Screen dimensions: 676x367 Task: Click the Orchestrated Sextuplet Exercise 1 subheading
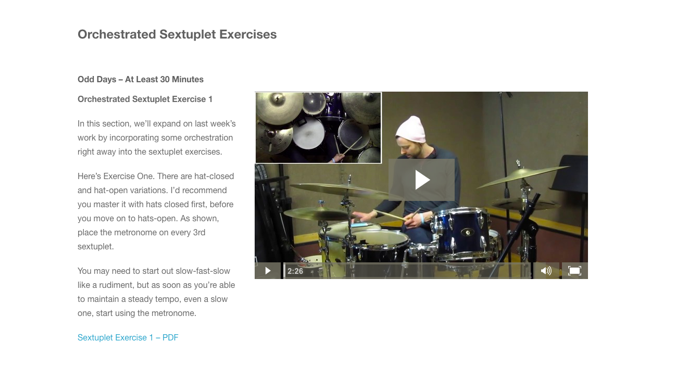pos(145,99)
